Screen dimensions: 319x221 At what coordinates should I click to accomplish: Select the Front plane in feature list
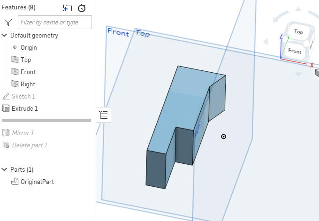click(28, 72)
